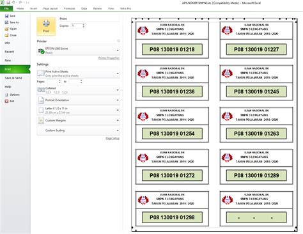Expand the Print Active Sheets dropdown
The width and height of the screenshot is (303, 234).
[x=78, y=74]
